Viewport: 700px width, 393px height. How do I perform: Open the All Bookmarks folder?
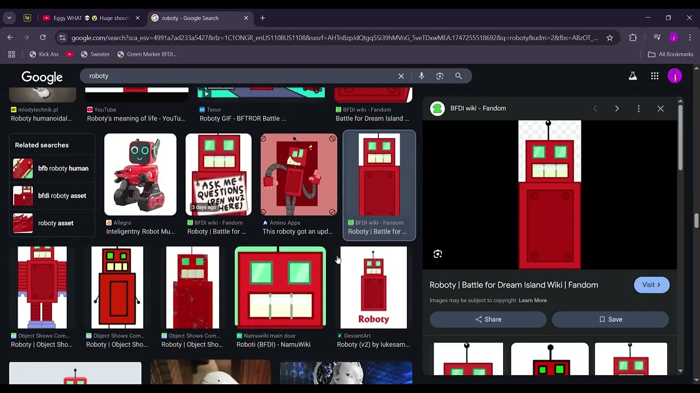(x=670, y=54)
